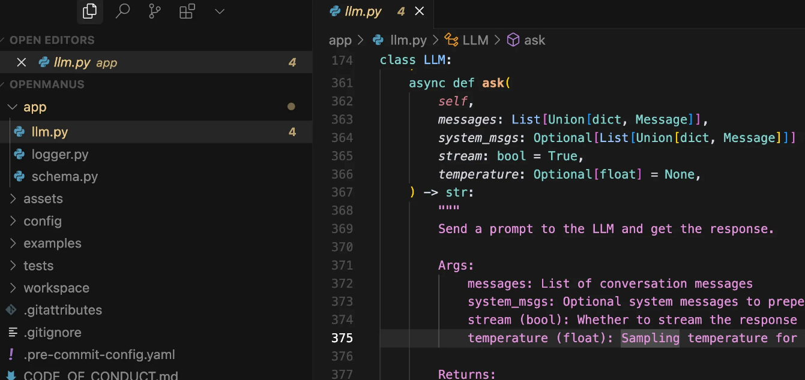Image resolution: width=805 pixels, height=380 pixels.
Task: Collapse the OPENMANUS section header
Action: tap(47, 85)
